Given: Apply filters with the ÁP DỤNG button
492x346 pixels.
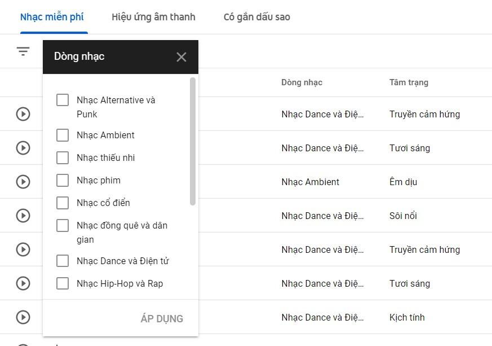Looking at the screenshot, I should point(162,318).
